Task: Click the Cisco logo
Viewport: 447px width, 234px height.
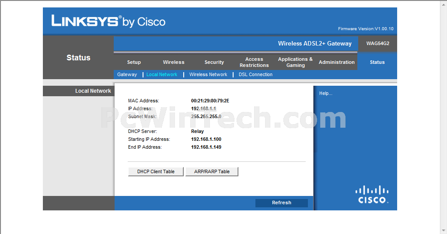Action: click(372, 195)
